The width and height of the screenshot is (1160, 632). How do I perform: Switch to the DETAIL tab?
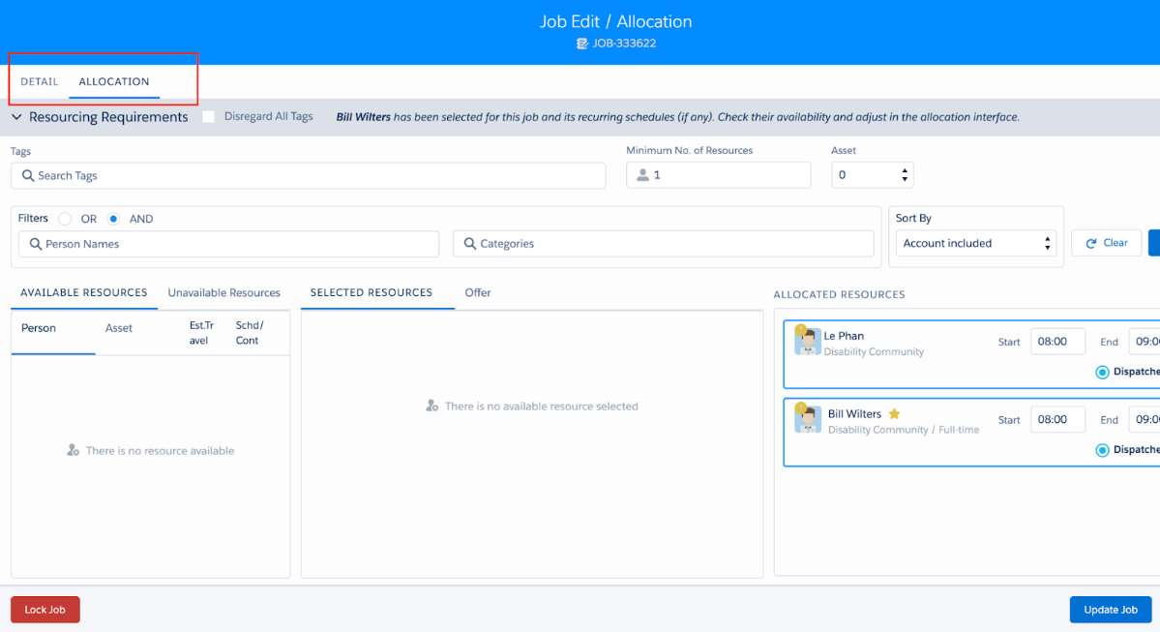[x=40, y=82]
